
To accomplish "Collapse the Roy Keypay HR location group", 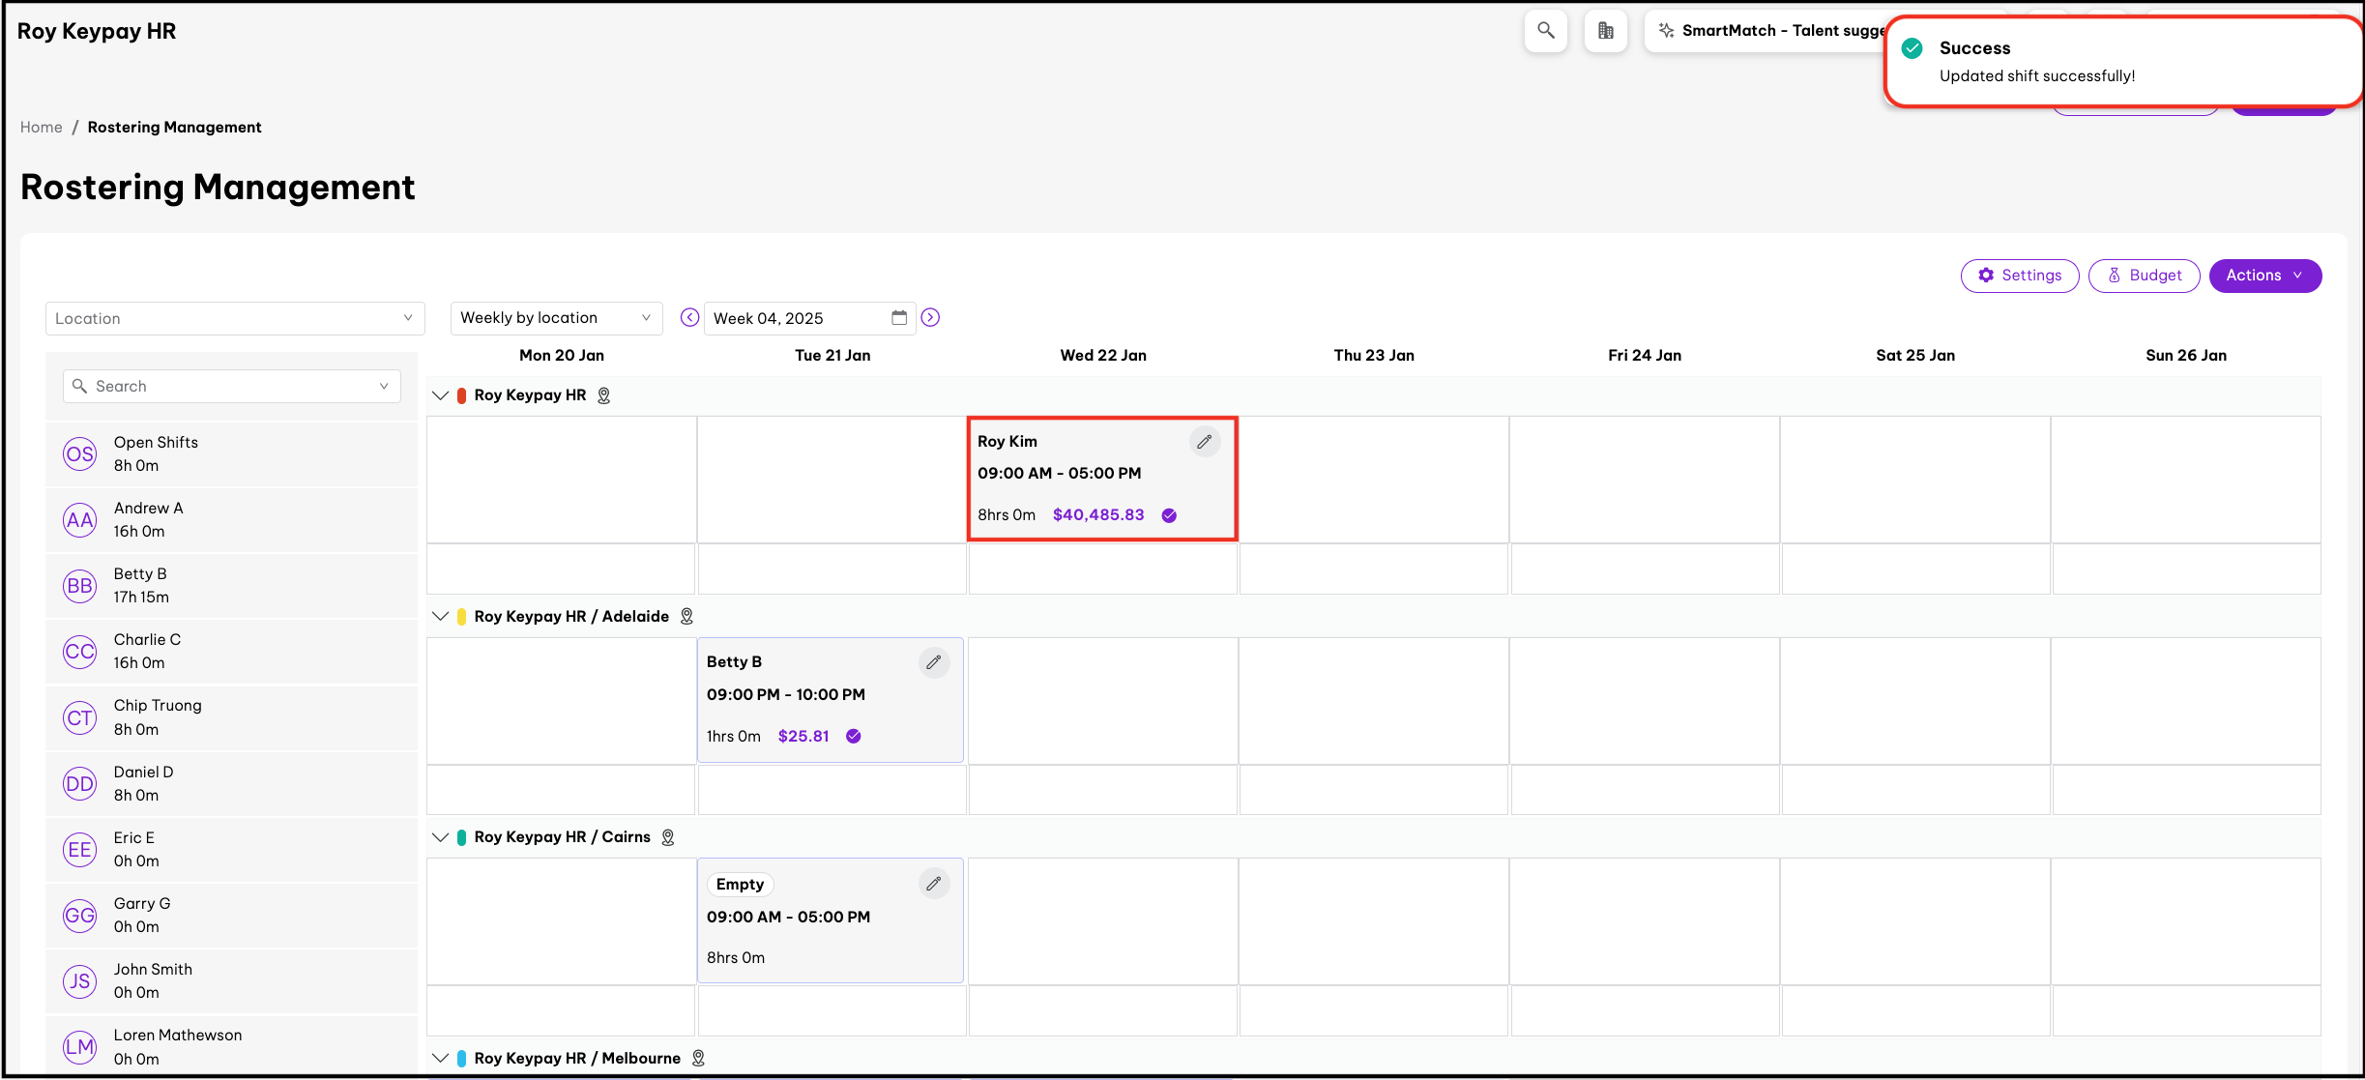I will (441, 395).
